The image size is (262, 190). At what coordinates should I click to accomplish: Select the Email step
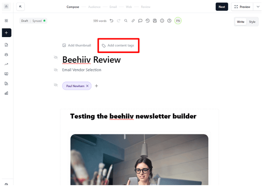click(113, 7)
